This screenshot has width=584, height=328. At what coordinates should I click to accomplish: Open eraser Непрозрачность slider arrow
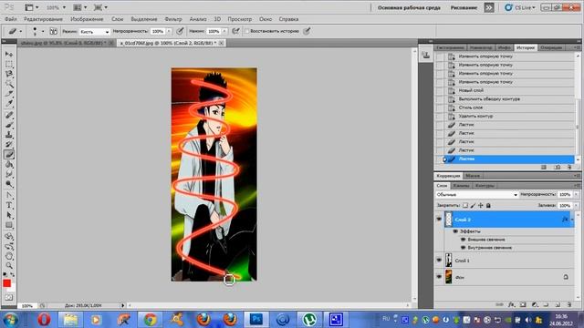coord(169,32)
